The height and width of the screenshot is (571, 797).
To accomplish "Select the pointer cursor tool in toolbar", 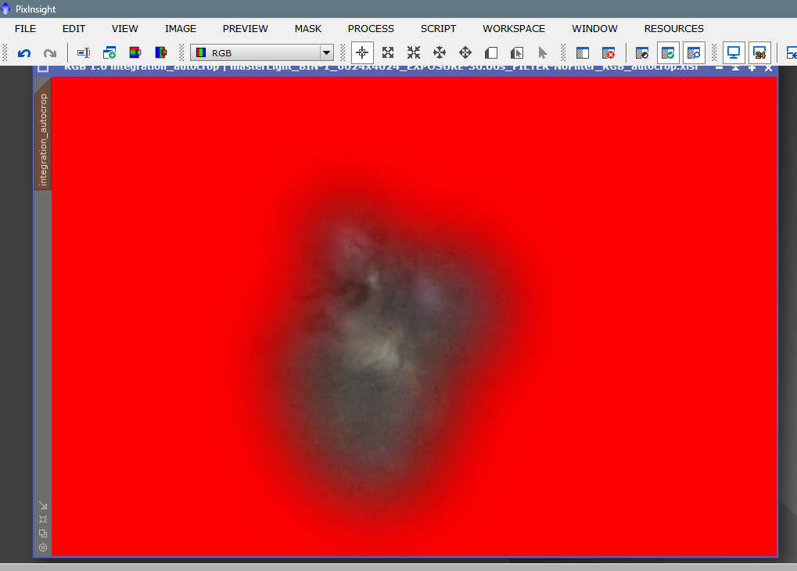I will (543, 53).
